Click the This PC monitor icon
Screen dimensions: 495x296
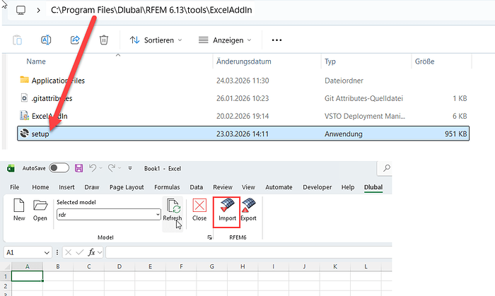coord(21,10)
